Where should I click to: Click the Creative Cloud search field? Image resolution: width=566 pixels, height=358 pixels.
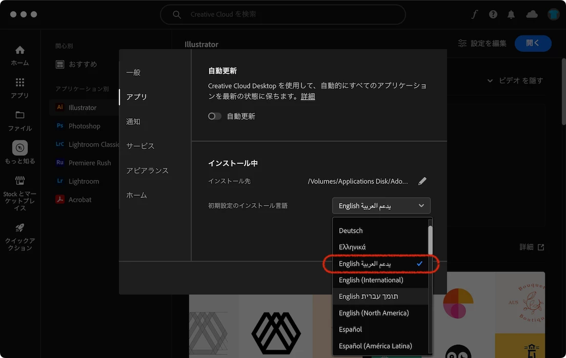click(283, 14)
